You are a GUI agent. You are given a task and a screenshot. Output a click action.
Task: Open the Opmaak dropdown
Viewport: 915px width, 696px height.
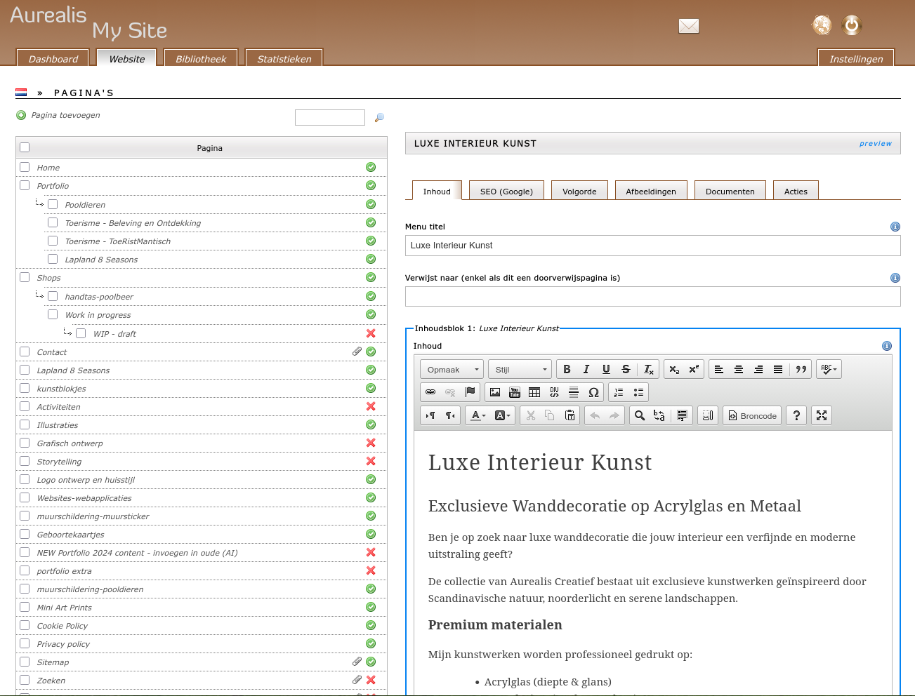pos(451,368)
